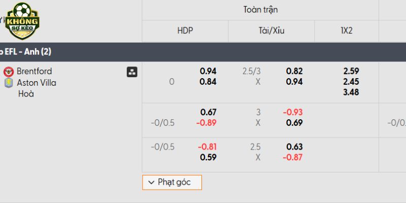Select the 1X2 column header
This screenshot has width=406, height=203.
coord(347,31)
